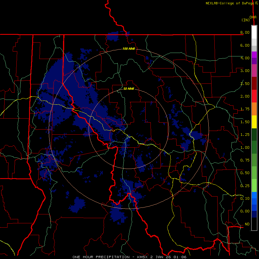Pick the magenta swatch above 4.00
The width and height of the screenshot is (259, 259).
(x=254, y=55)
